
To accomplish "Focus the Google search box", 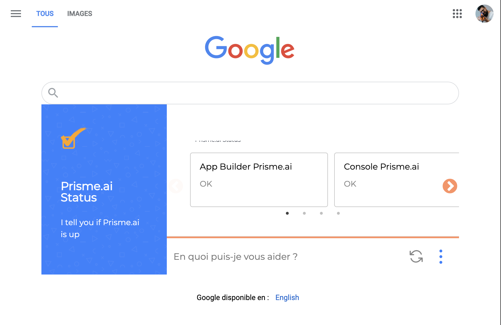I will click(250, 93).
